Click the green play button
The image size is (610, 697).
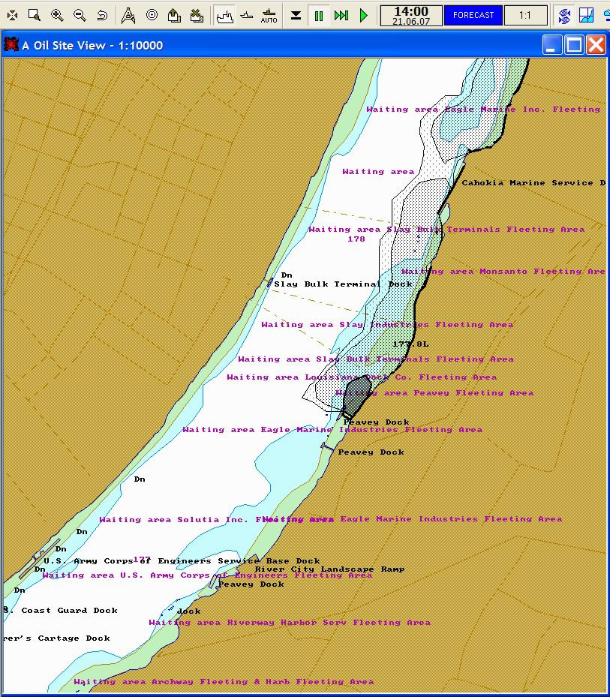pos(364,16)
